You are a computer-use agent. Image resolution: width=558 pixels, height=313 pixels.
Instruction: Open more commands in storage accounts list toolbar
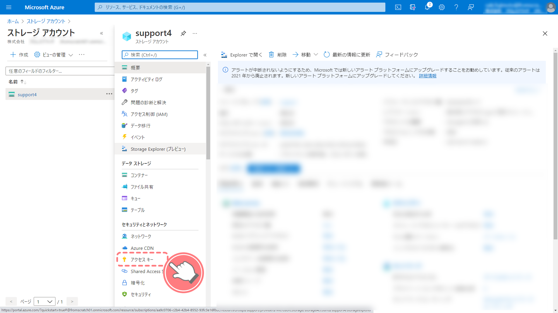coord(81,55)
